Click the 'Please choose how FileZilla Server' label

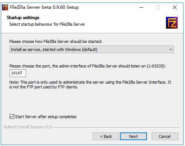pyautogui.click(x=56, y=41)
